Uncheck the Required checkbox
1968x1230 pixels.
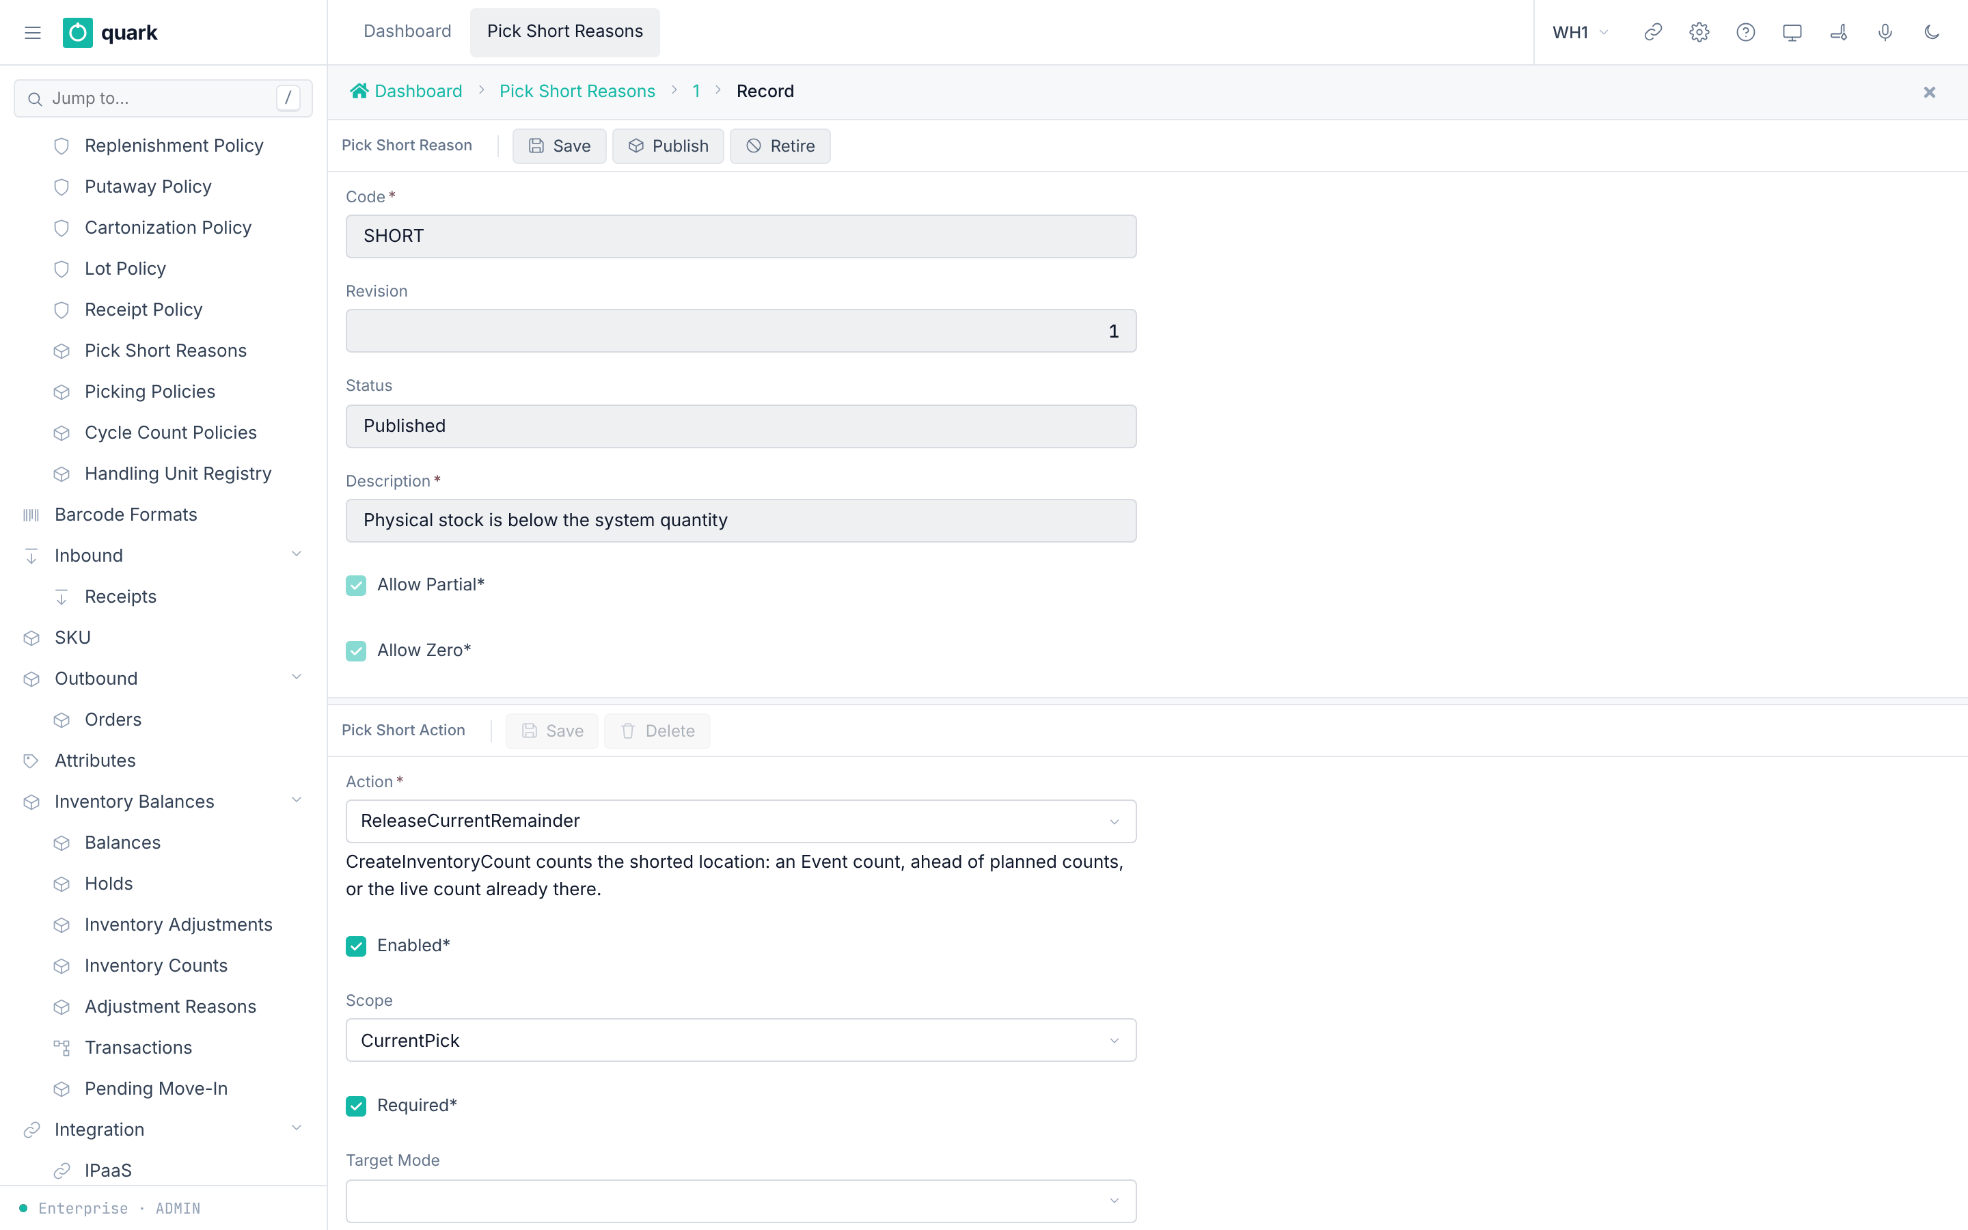(x=356, y=1106)
